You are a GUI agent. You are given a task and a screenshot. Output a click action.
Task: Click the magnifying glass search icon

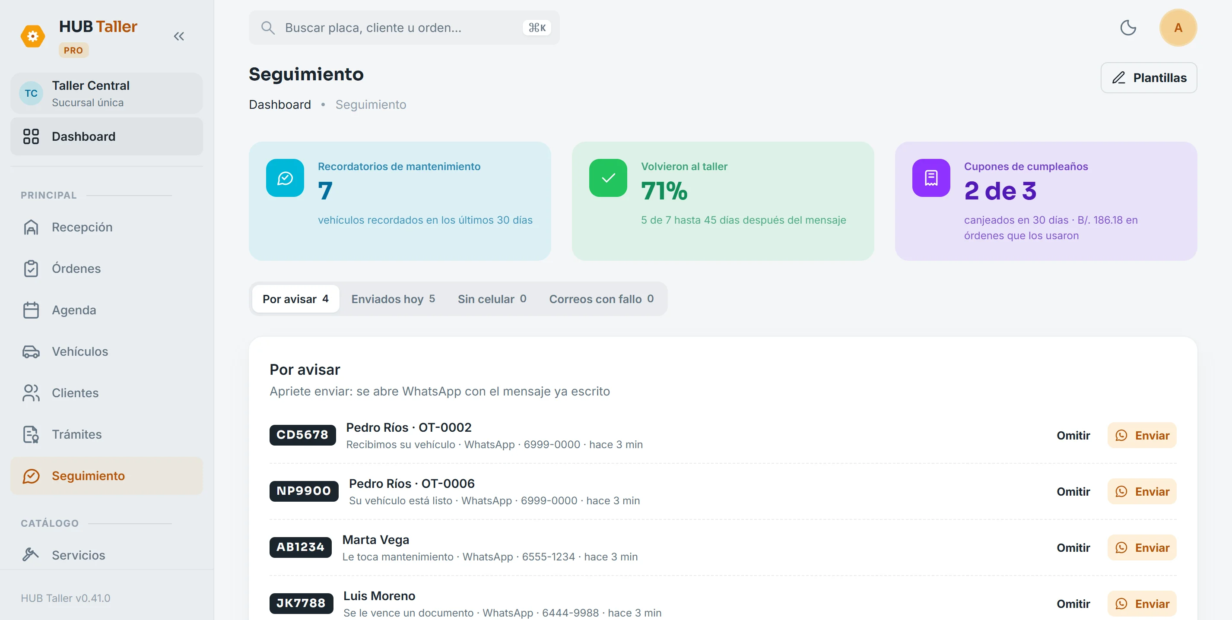[x=268, y=28]
